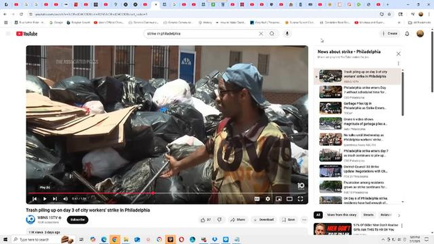The height and width of the screenshot is (244, 434).
Task: Open 'No talks until Wednesday' video
Action: 357,139
